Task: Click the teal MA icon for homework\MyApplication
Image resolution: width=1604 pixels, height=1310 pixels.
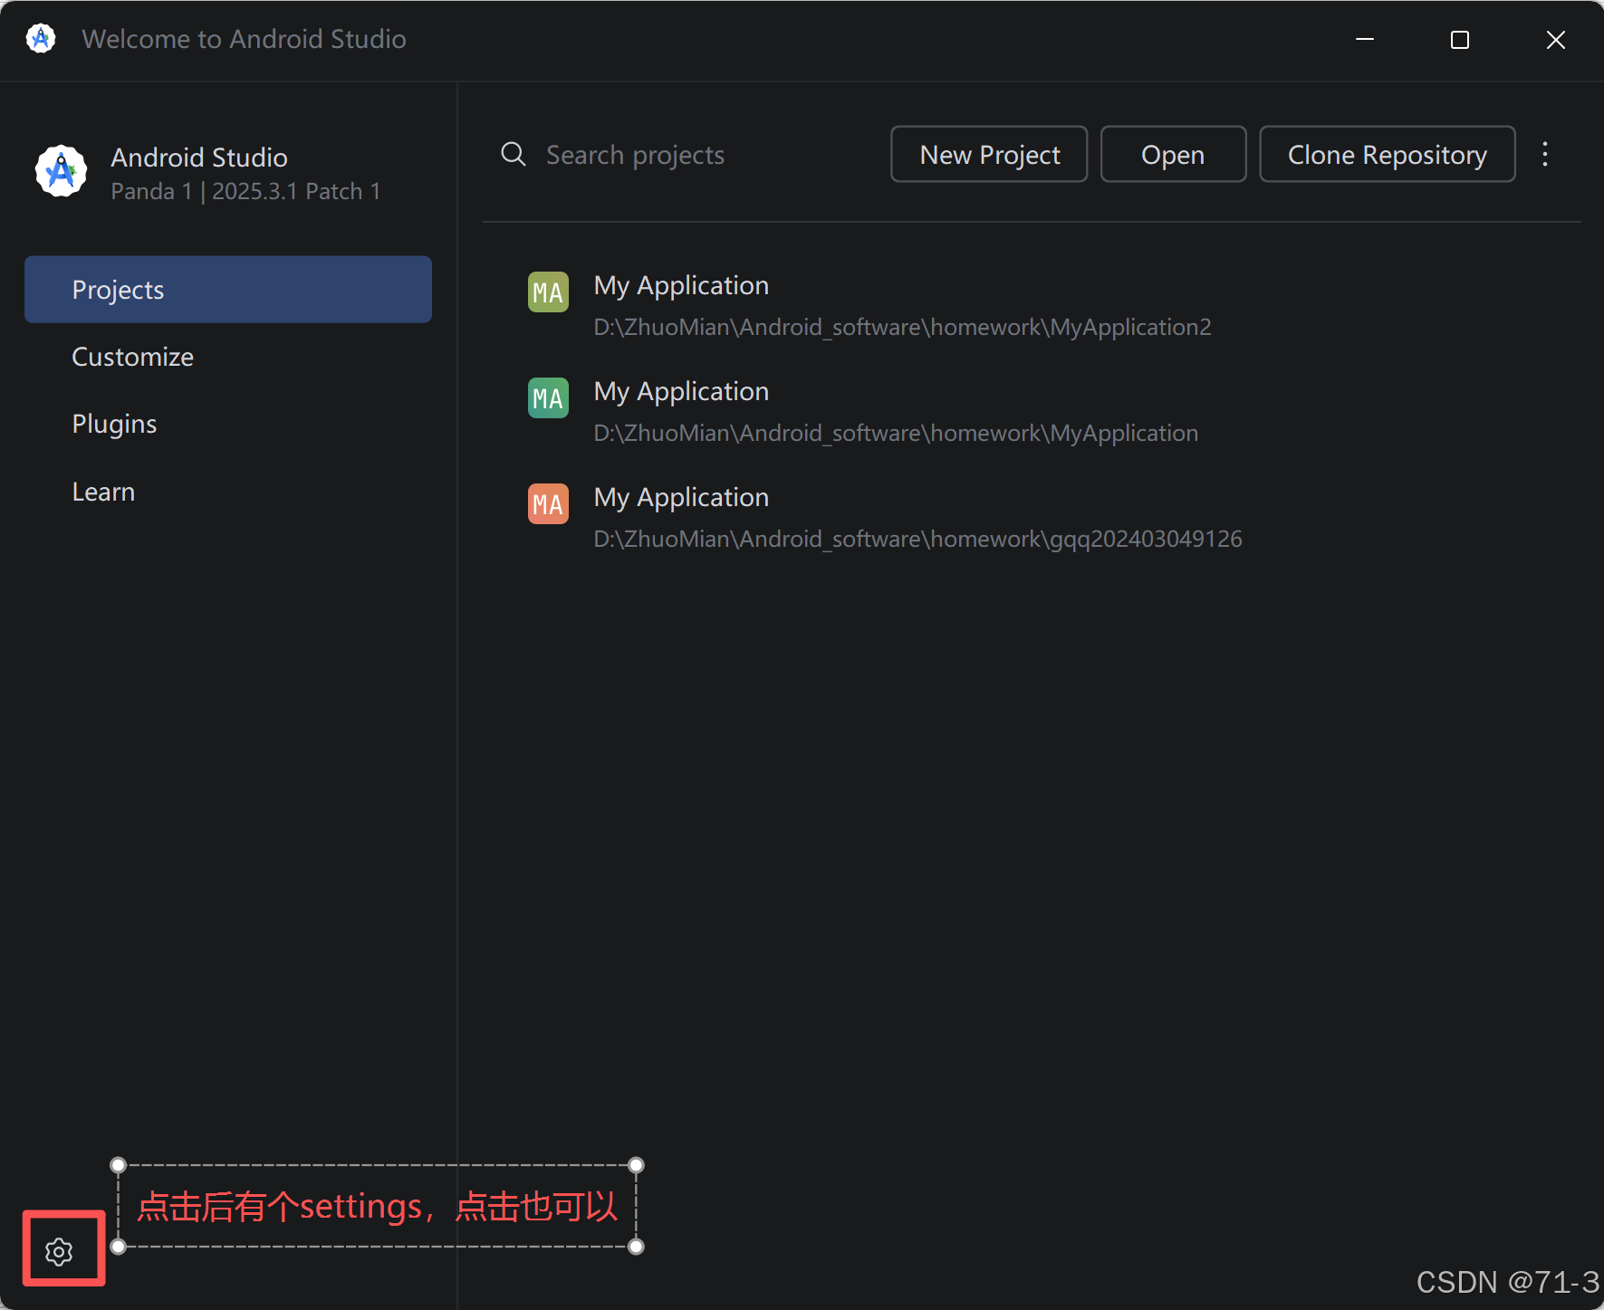Action: click(548, 398)
